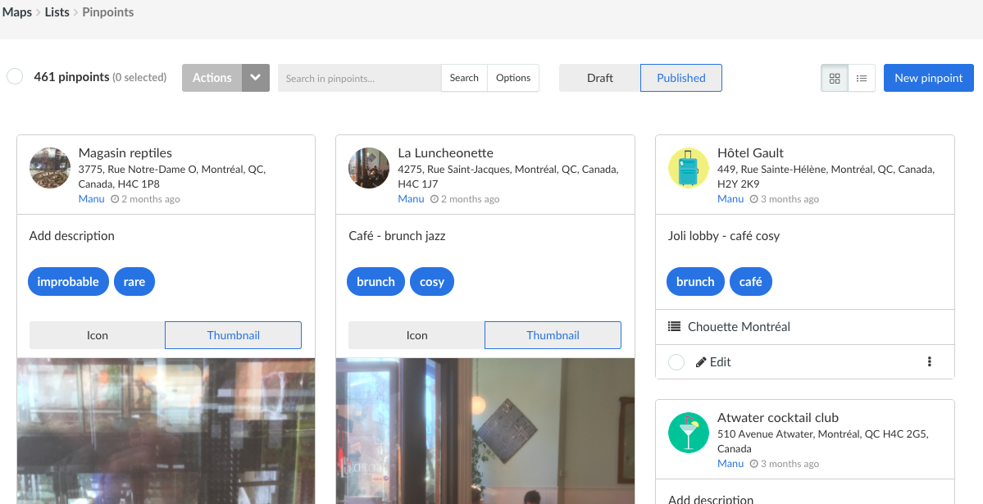The width and height of the screenshot is (983, 504).
Task: Select the Icon tab on La Luncheonette card
Action: [x=416, y=335]
